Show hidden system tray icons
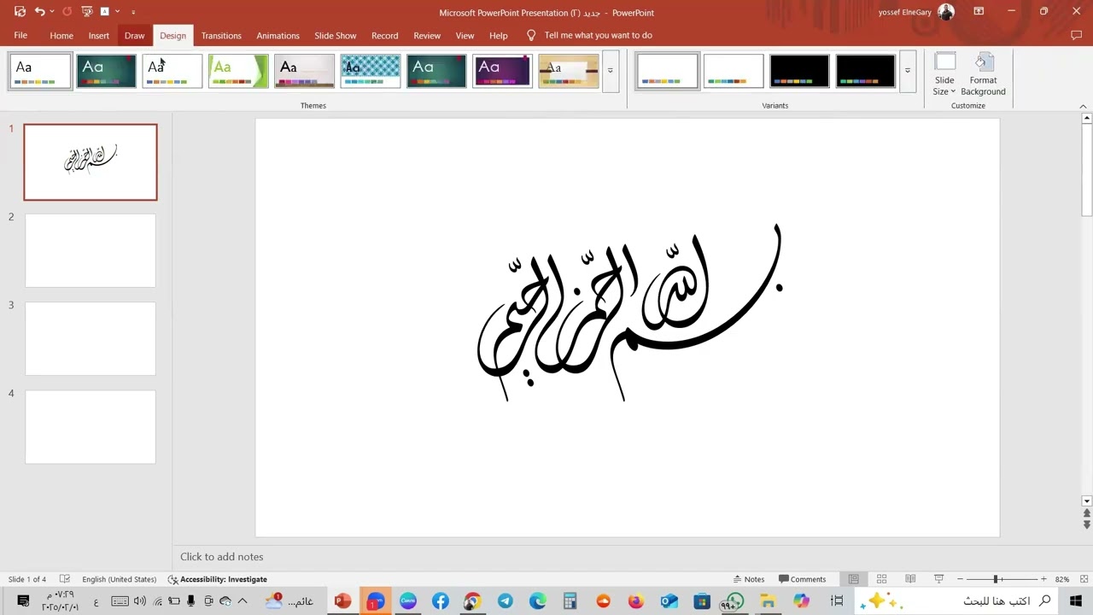The image size is (1093, 615). (x=243, y=601)
